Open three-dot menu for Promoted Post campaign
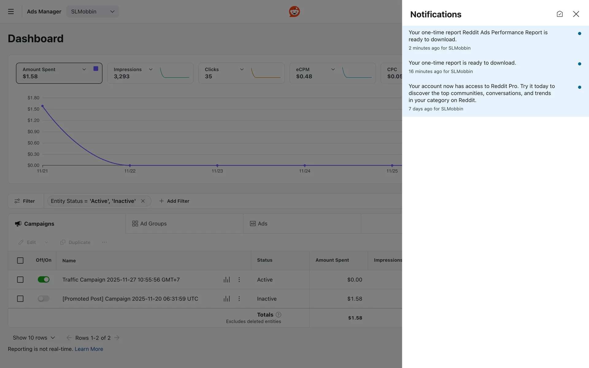The width and height of the screenshot is (589, 368). (x=239, y=299)
